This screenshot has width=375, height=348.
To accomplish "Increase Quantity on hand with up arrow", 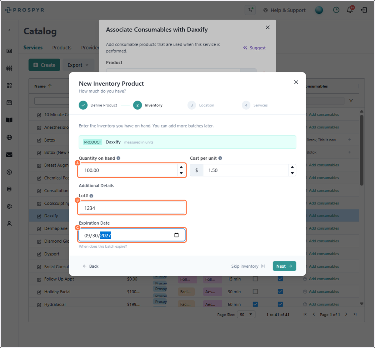I will 181,167.
